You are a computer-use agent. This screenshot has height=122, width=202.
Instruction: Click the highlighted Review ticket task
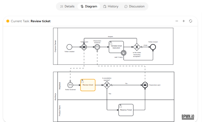(x=88, y=85)
